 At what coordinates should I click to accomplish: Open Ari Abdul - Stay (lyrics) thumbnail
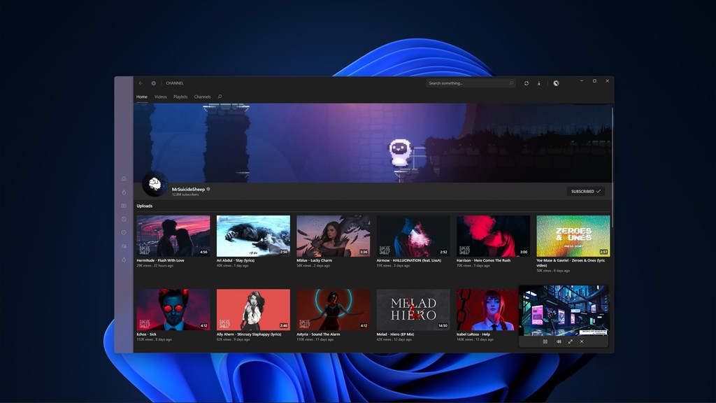[253, 236]
